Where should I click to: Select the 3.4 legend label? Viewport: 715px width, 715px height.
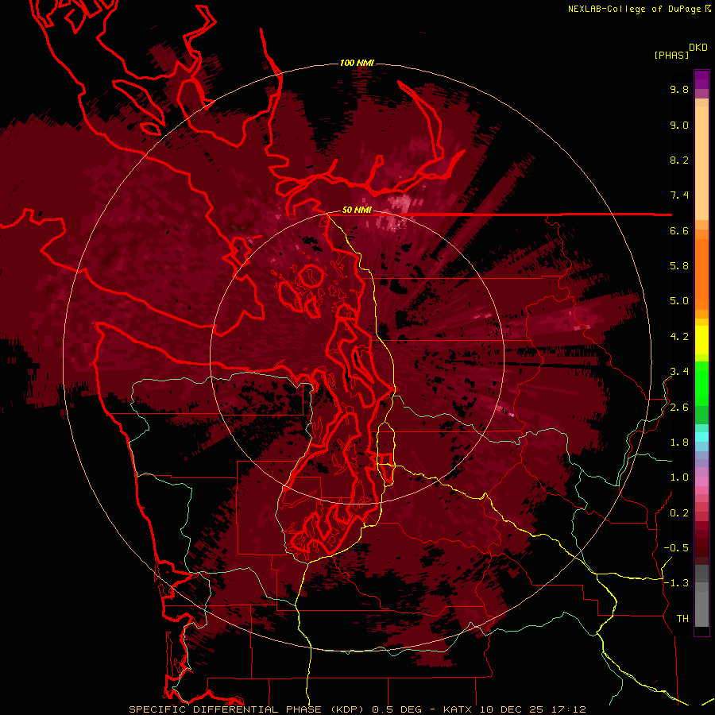tap(679, 372)
